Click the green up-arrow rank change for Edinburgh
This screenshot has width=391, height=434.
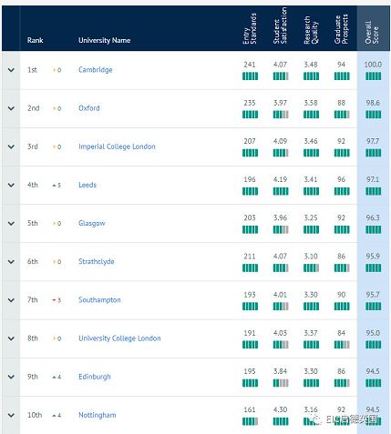[x=57, y=377]
